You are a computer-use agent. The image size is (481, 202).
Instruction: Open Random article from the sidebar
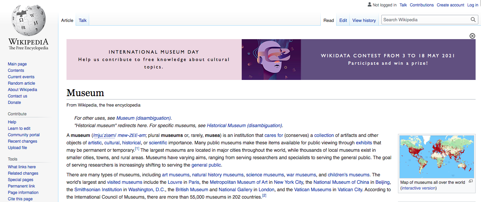click(x=21, y=83)
